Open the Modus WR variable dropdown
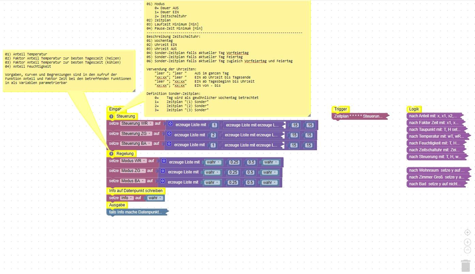The image size is (475, 274). pos(133,161)
